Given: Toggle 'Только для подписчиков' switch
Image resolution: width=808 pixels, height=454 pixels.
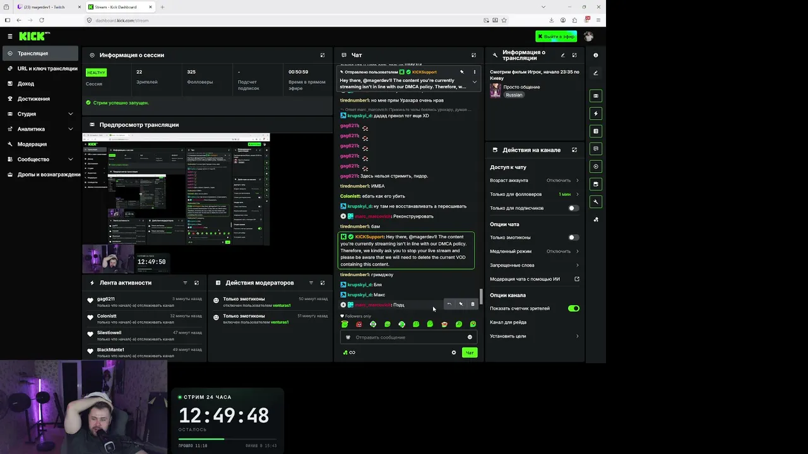Looking at the screenshot, I should (573, 208).
